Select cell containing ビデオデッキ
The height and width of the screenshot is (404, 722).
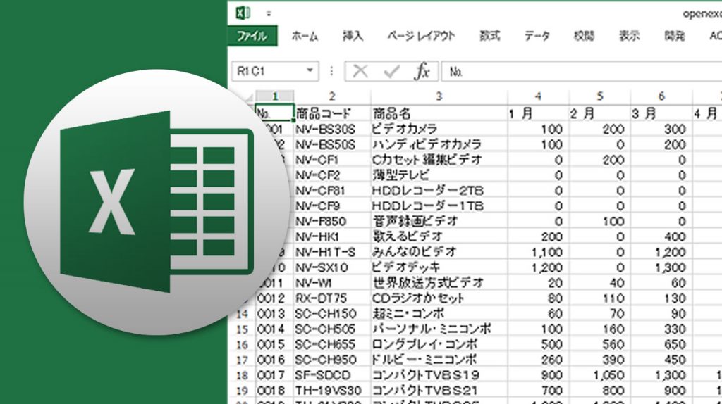coord(438,267)
